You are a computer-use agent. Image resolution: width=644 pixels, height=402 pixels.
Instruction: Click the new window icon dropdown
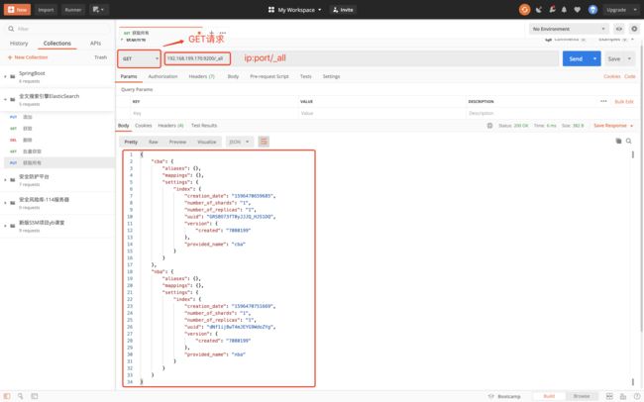pyautogui.click(x=98, y=10)
